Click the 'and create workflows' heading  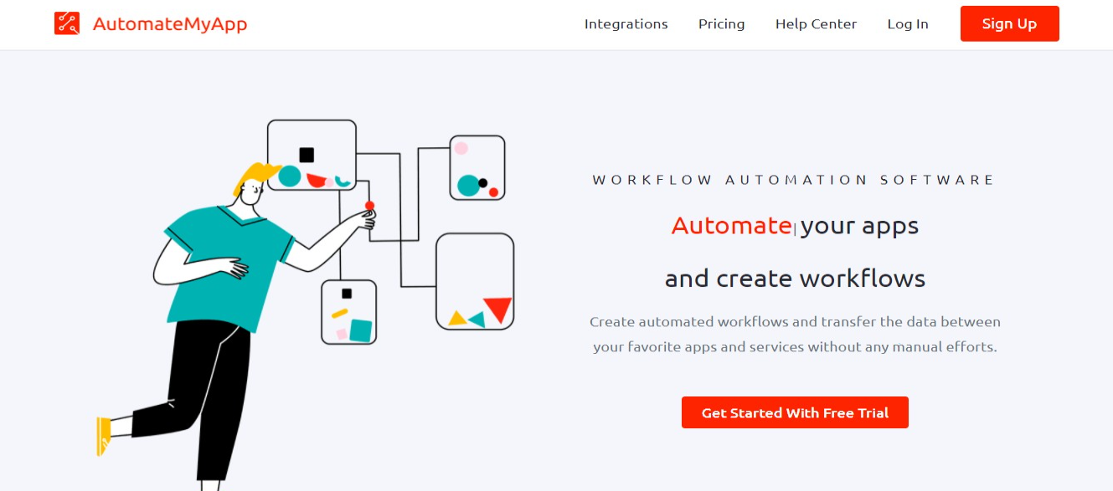pyautogui.click(x=795, y=278)
